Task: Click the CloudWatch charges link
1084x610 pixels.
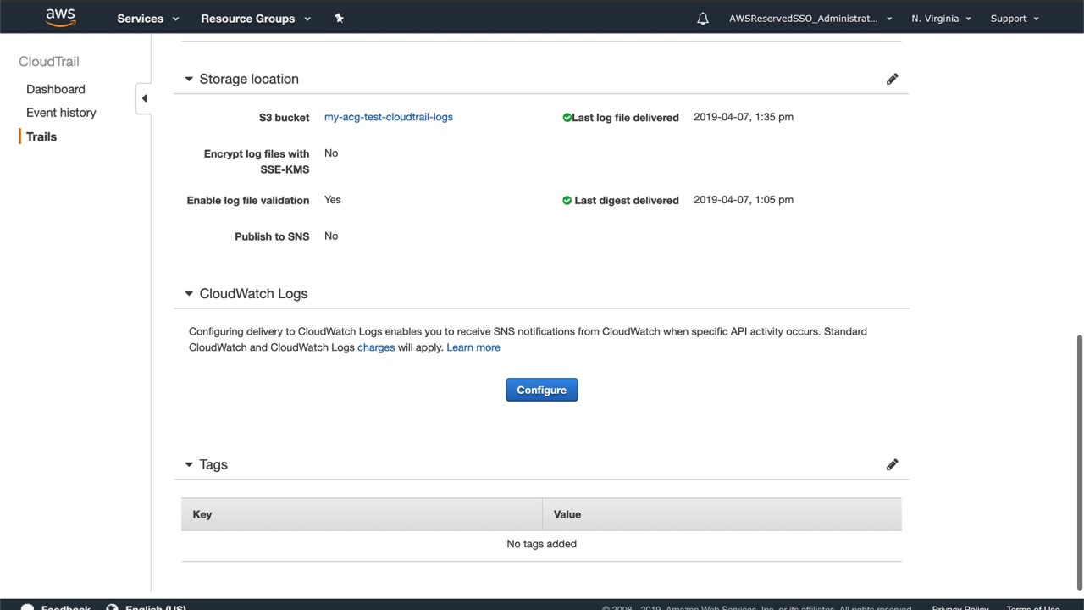Action: click(376, 347)
